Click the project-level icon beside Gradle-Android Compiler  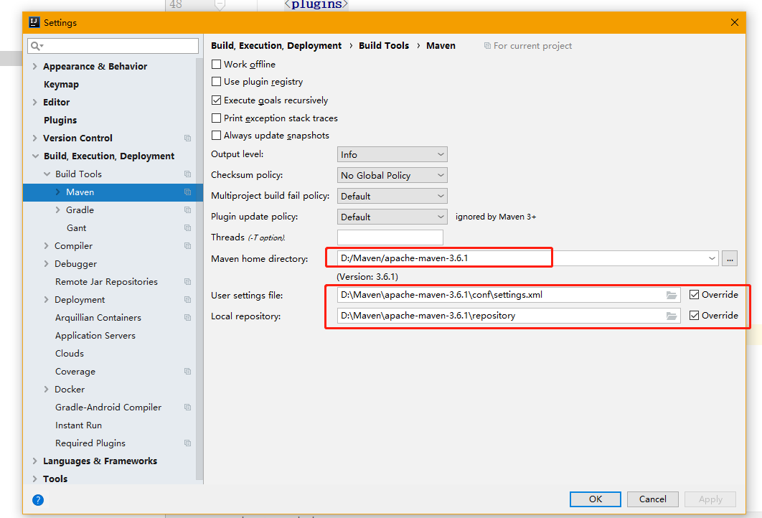(x=187, y=408)
